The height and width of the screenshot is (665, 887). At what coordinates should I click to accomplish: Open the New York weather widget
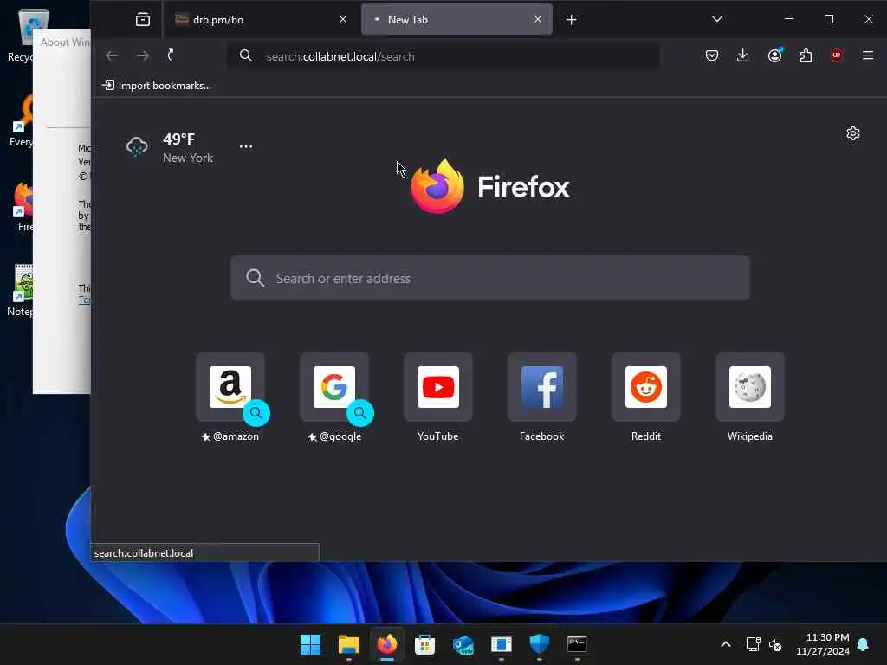[170, 147]
